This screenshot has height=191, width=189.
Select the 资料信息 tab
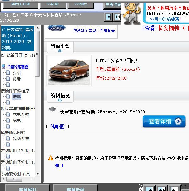(x=60, y=97)
